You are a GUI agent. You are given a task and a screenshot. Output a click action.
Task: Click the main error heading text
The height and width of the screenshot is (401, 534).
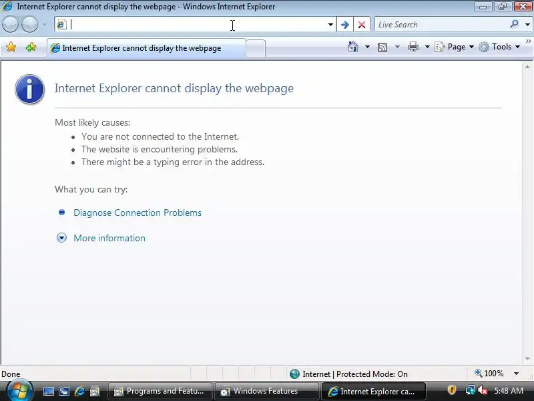(174, 88)
